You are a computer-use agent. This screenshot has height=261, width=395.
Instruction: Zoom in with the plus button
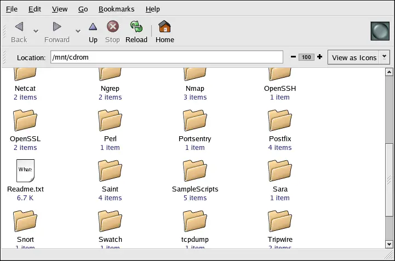pos(319,57)
